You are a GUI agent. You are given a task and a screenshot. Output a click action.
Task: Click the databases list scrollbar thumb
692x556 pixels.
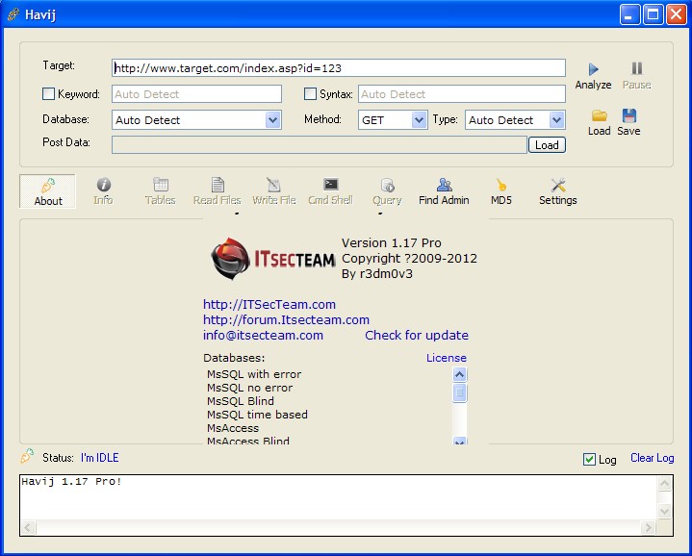(459, 392)
